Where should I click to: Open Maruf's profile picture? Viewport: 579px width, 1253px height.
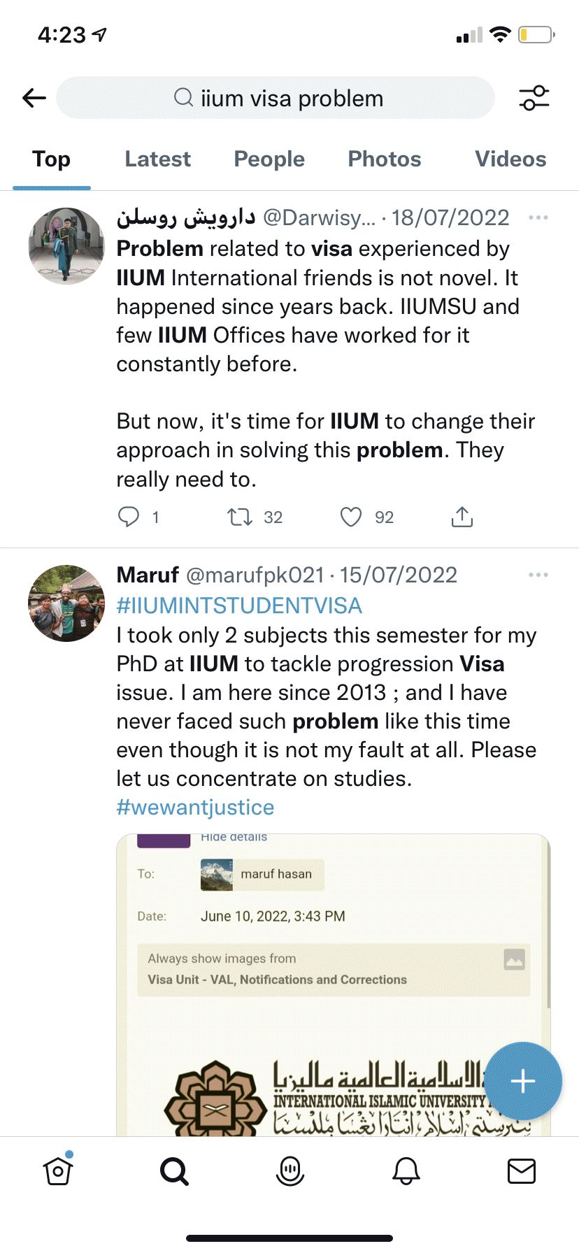(66, 603)
